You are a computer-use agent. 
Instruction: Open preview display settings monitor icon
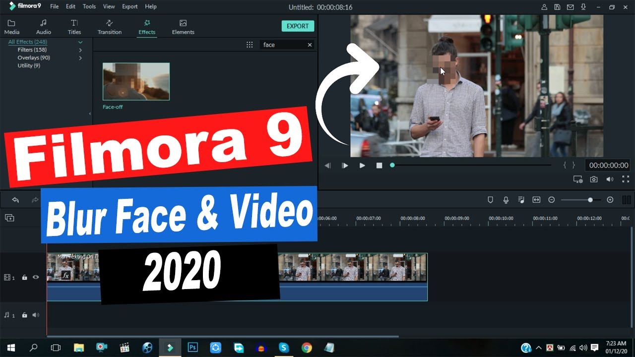pos(578,179)
